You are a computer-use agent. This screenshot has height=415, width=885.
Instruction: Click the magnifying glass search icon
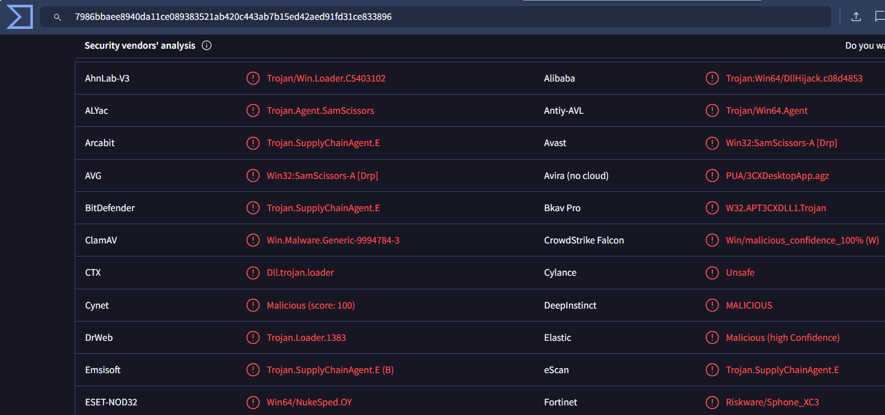click(57, 18)
